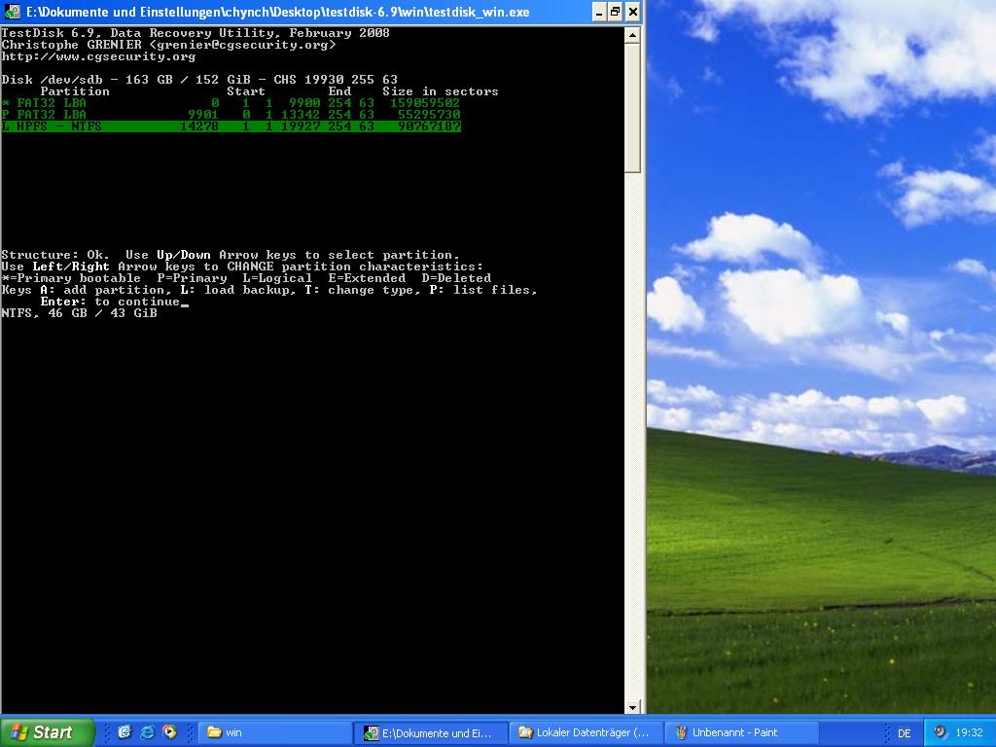
Task: Select the highlighted HPFS - NTFS partition row
Action: [231, 126]
